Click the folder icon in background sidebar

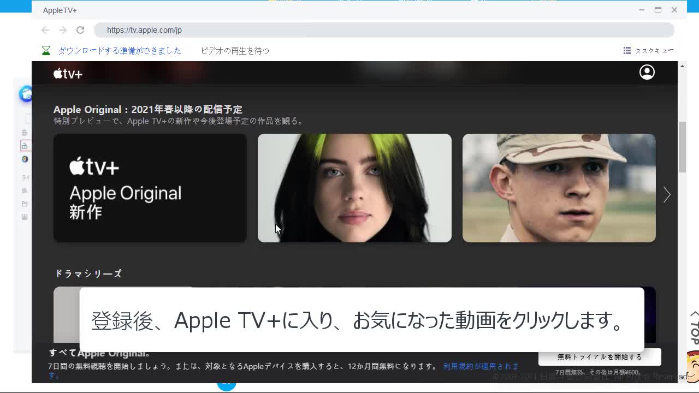[x=25, y=204]
